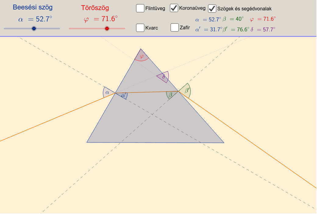Viewport: 317px width, 214px height.
Task: Click the green β angle marker inside prism
Action: pyautogui.click(x=170, y=95)
